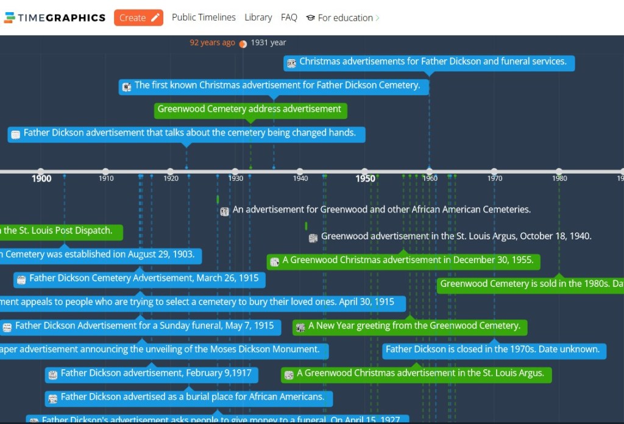The width and height of the screenshot is (624, 424).
Task: Click image icon on first known Christmas advertisement event
Action: 127,87
